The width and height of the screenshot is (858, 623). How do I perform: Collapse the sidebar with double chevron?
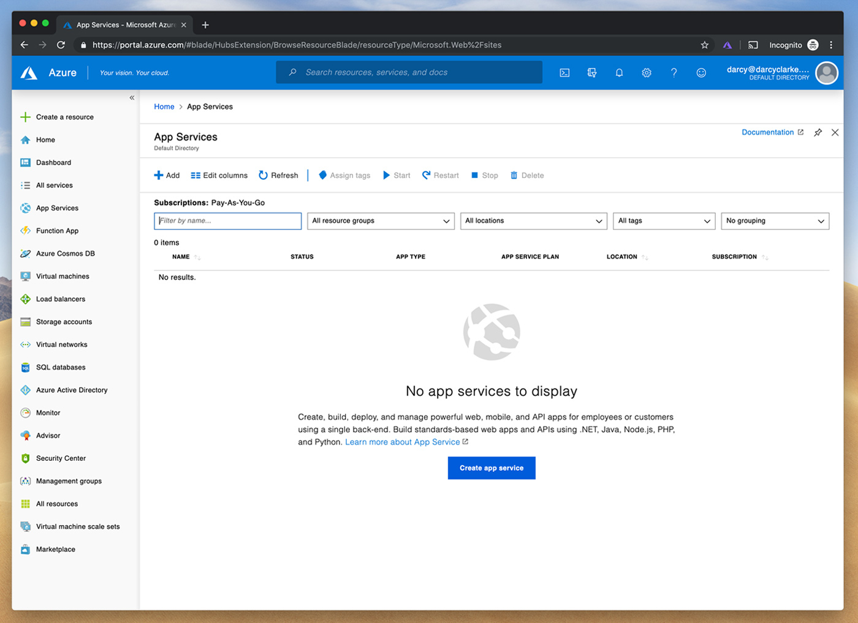click(132, 98)
